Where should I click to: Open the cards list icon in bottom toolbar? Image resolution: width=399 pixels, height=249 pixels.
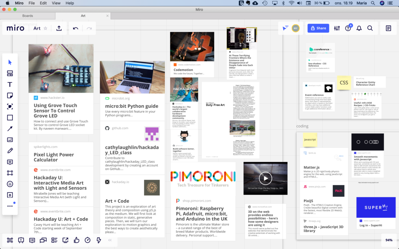click(54, 240)
